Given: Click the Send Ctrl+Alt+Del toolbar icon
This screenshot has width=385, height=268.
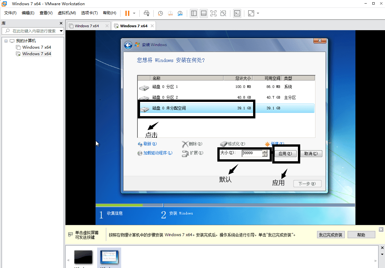Looking at the screenshot, I should (x=147, y=13).
